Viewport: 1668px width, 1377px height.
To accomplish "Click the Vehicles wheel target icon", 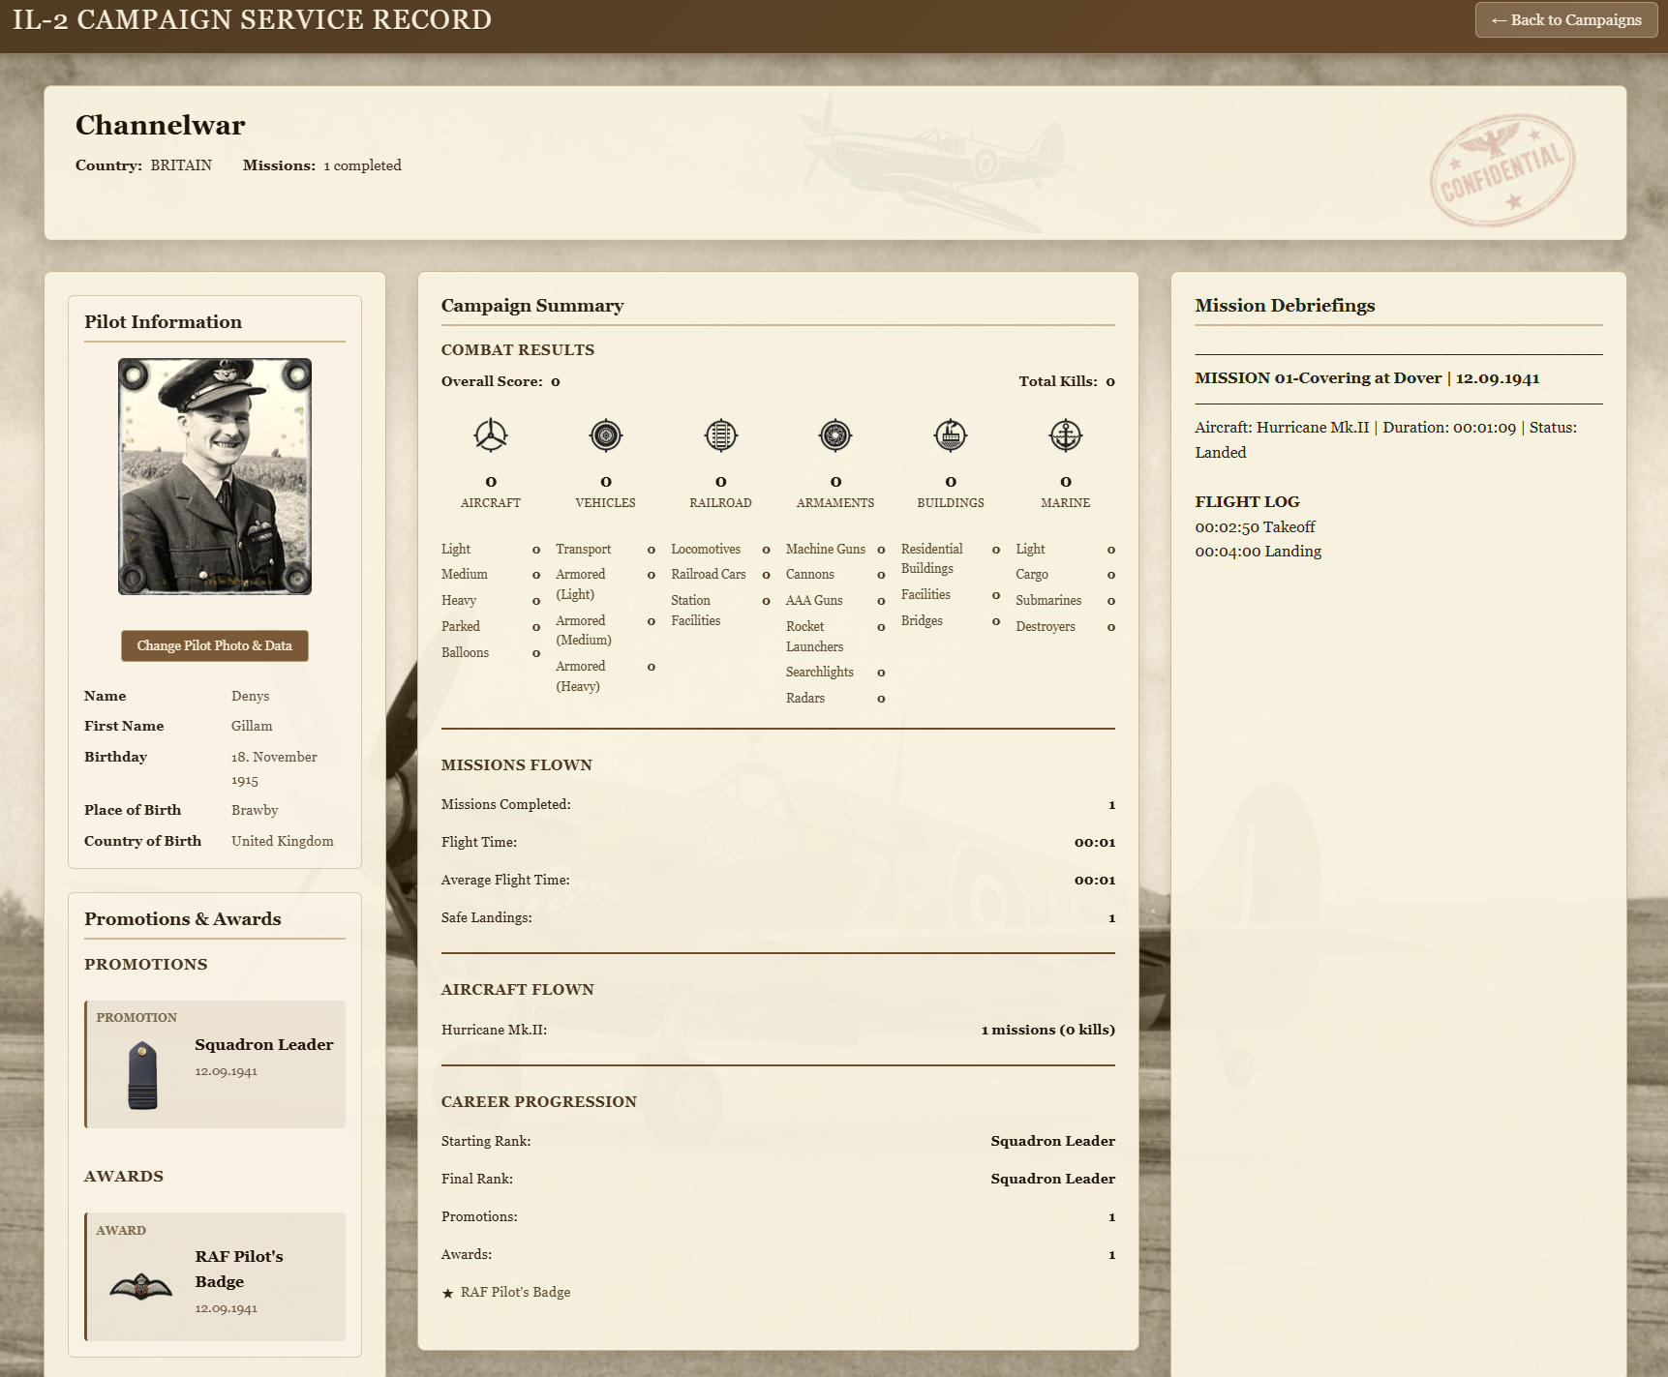I will click(605, 435).
